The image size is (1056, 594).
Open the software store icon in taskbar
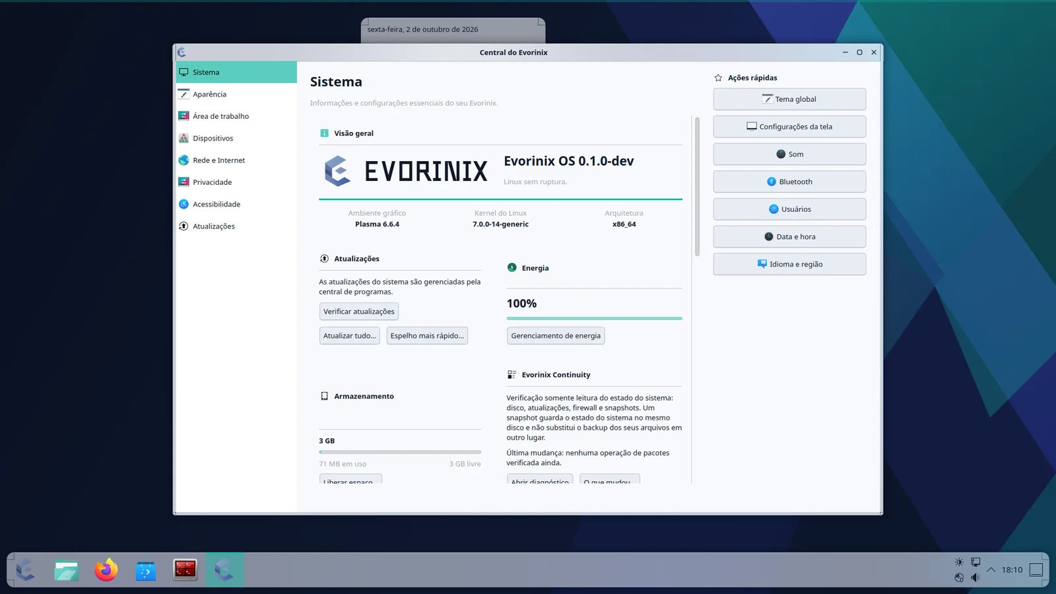[145, 570]
